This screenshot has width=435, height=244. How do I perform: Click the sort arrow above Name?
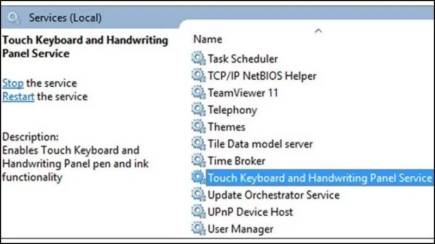point(319,31)
